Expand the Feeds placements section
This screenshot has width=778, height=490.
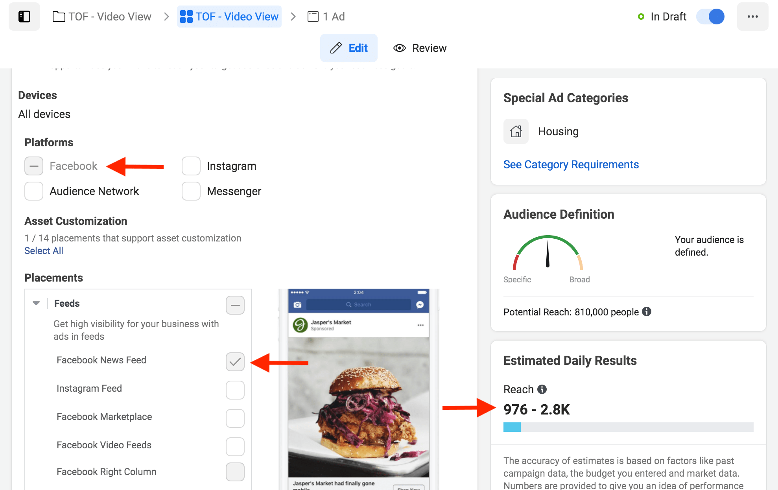point(35,303)
